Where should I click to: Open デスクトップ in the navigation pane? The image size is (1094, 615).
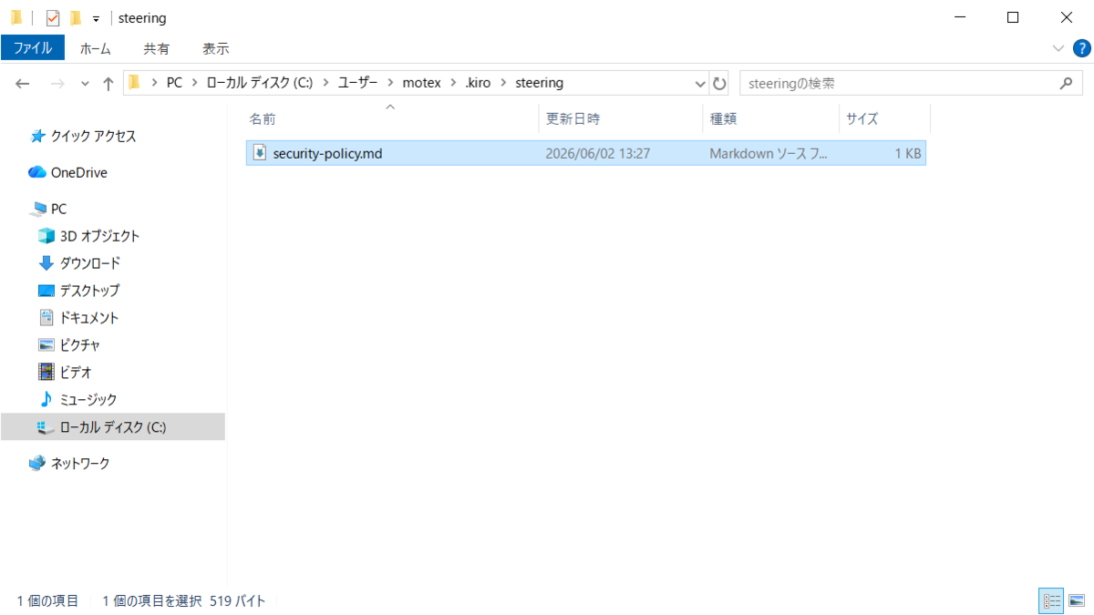pos(89,291)
